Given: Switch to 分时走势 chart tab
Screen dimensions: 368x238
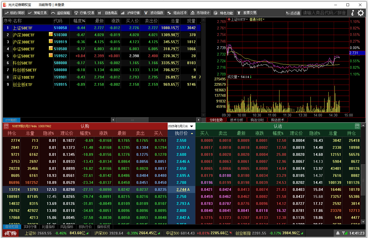Looking at the screenshot, I should click(x=216, y=120).
